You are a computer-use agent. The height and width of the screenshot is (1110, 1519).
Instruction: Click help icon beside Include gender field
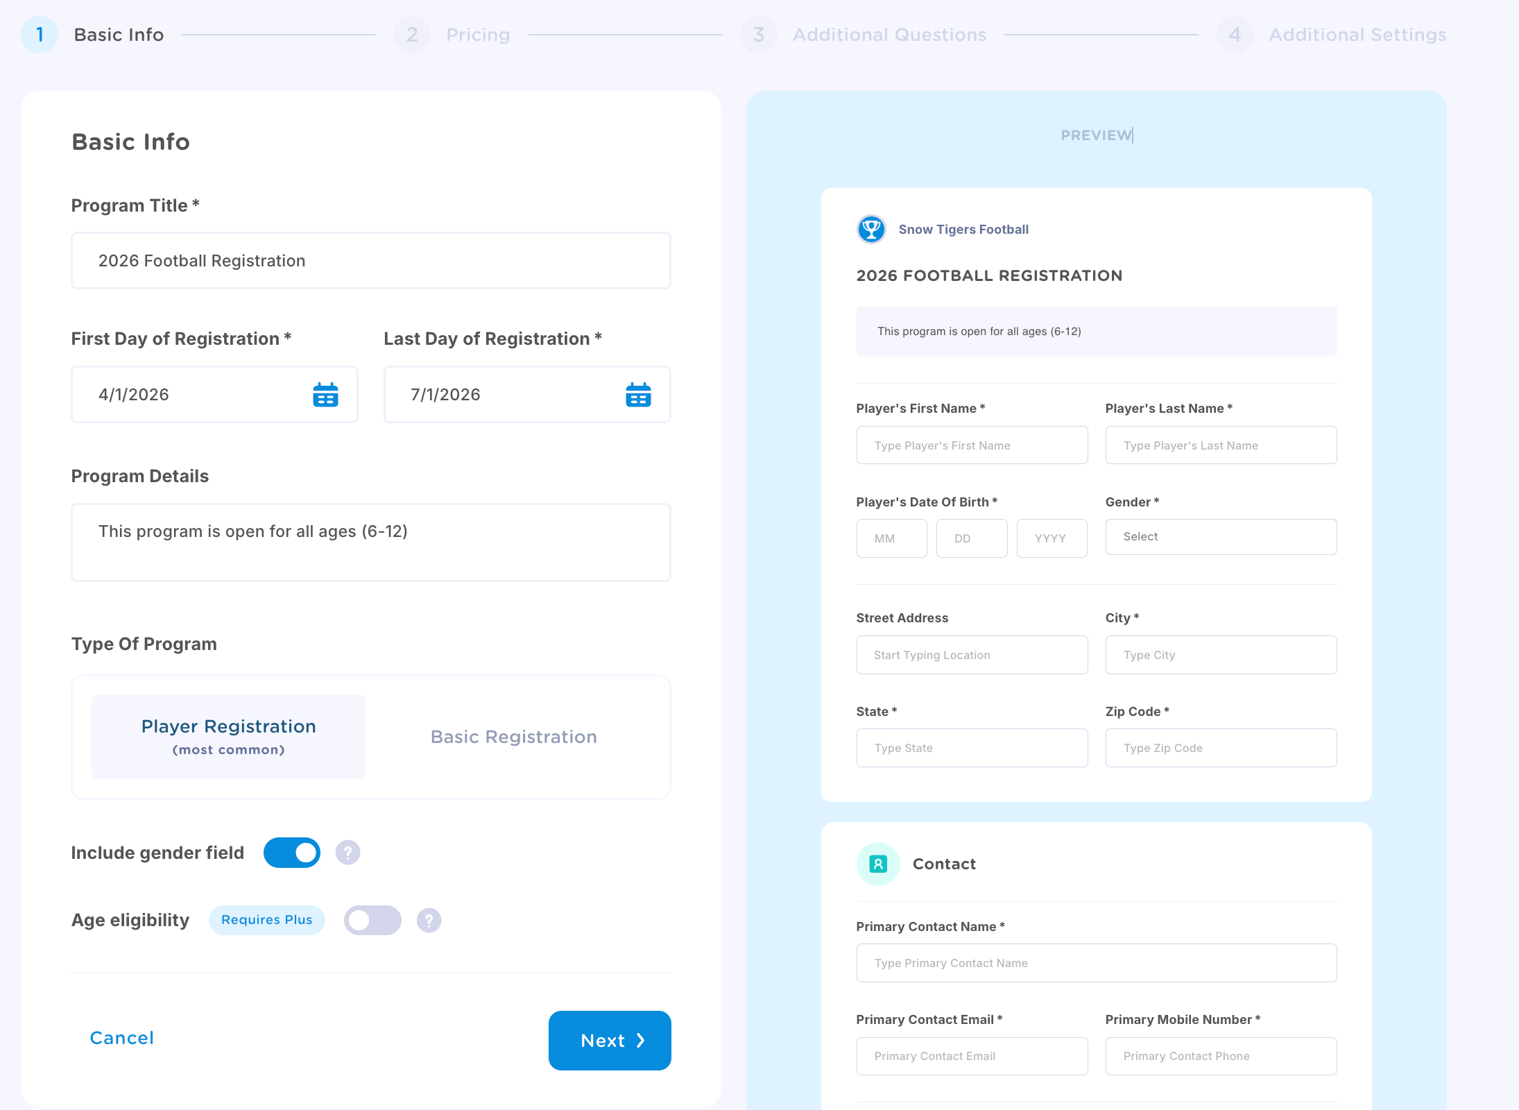[347, 853]
